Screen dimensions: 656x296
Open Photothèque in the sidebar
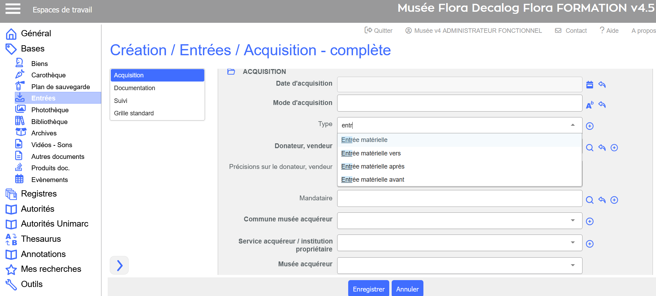click(50, 110)
